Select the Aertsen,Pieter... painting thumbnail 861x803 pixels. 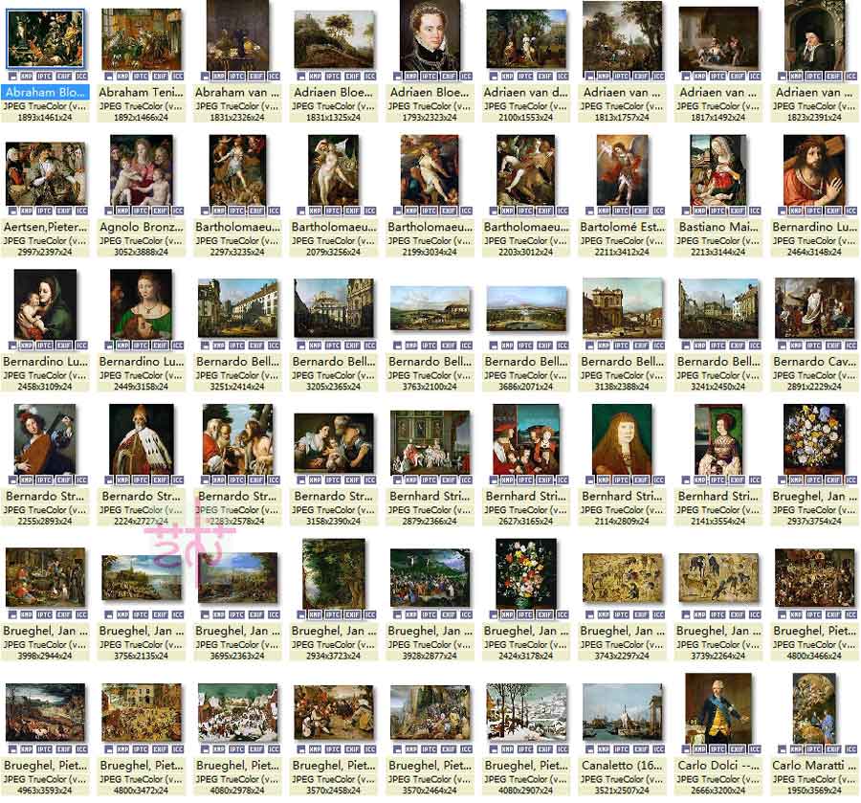click(46, 173)
